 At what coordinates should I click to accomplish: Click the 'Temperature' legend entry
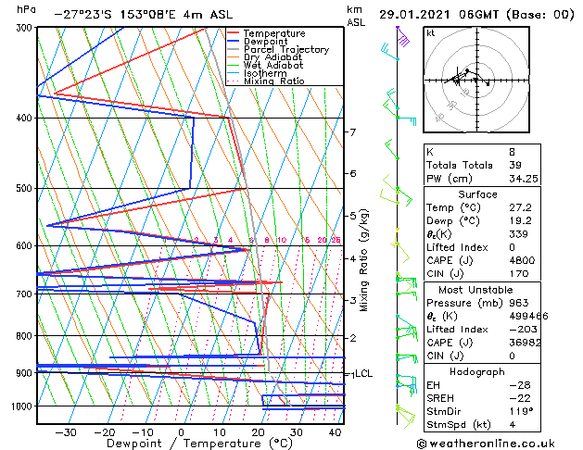[274, 33]
